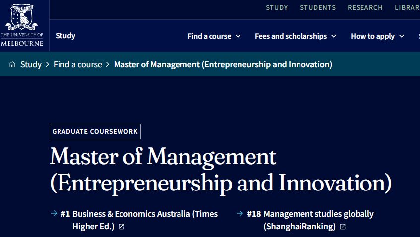Screen dimensions: 420x237
Task: Click breadcrumb chevron after Study
Action: point(48,65)
